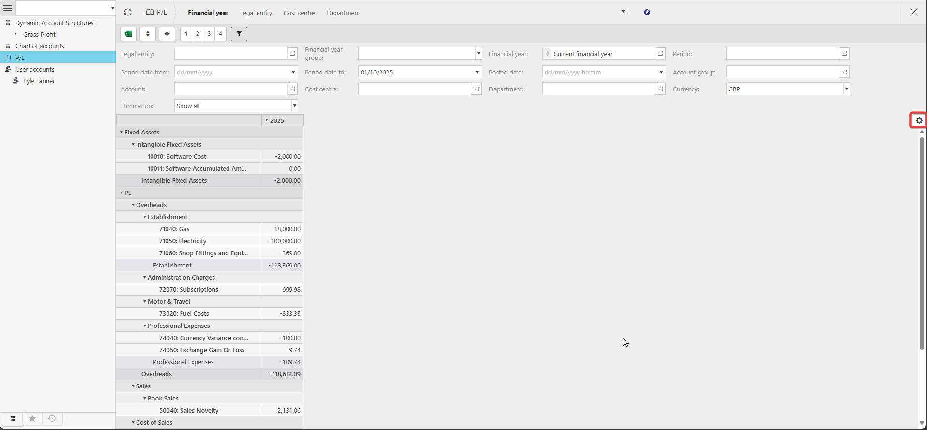Collapse Professional Expenses group
This screenshot has width=927, height=430.
pos(145,326)
